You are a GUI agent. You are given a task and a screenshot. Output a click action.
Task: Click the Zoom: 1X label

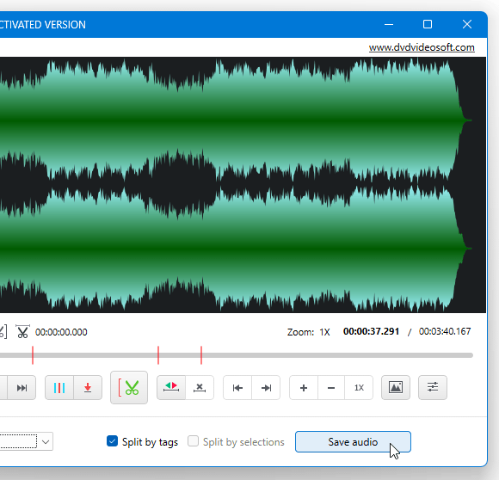click(x=308, y=332)
